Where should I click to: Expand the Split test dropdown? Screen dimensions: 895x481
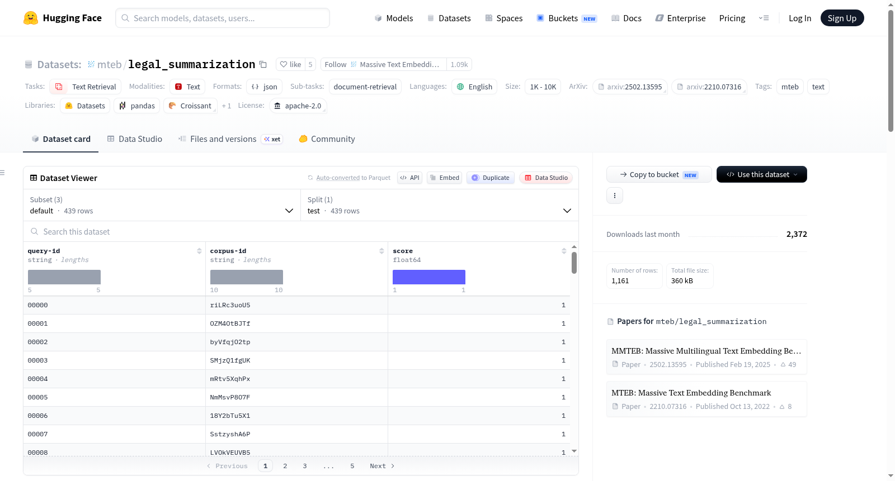pos(440,205)
